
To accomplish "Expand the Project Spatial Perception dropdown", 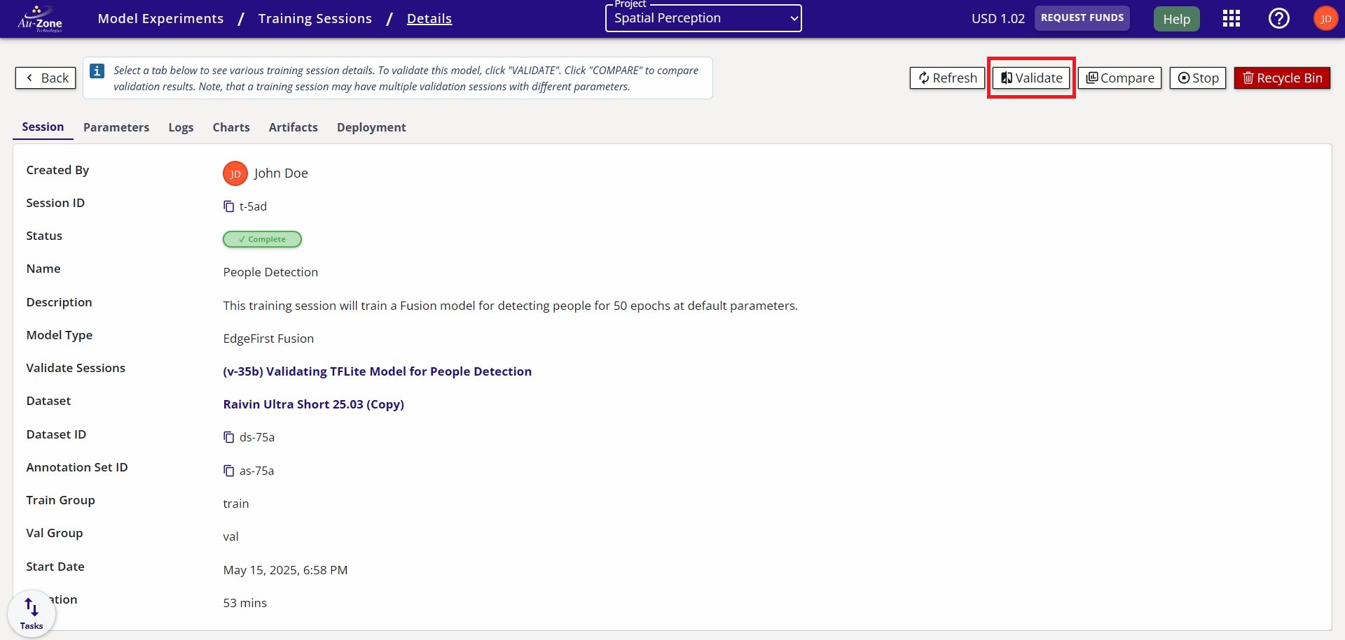I will coord(703,19).
